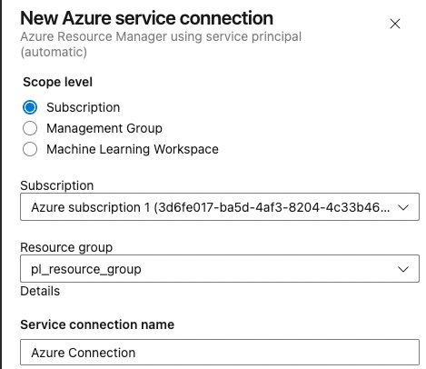
Task: Open the pl_resource_group dropdown
Action: click(220, 269)
